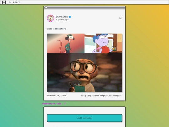
Task: Click the blue verified badge
Action: tap(70, 17)
